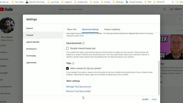Click the Other settings heading text
Image resolution: width=183 pixels, height=103 pixels.
pos(73,81)
